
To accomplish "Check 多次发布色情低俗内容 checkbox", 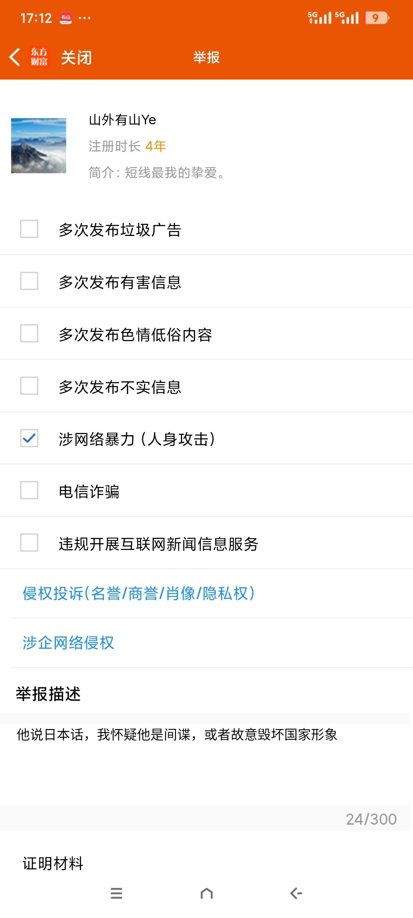I will (29, 334).
